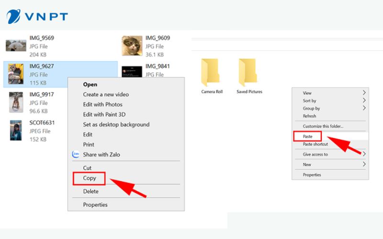
Task: Choose Cut in the context menu
Action: tap(87, 168)
